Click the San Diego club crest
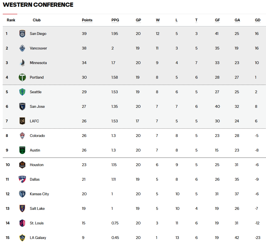This screenshot has width=266, height=245. [x=22, y=34]
